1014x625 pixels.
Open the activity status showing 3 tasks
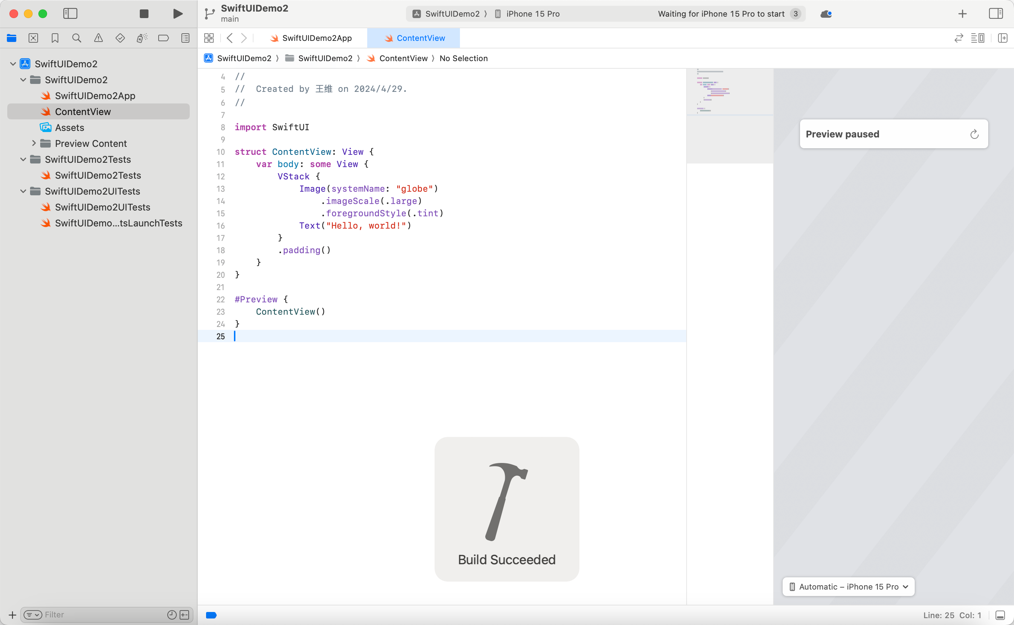point(795,14)
